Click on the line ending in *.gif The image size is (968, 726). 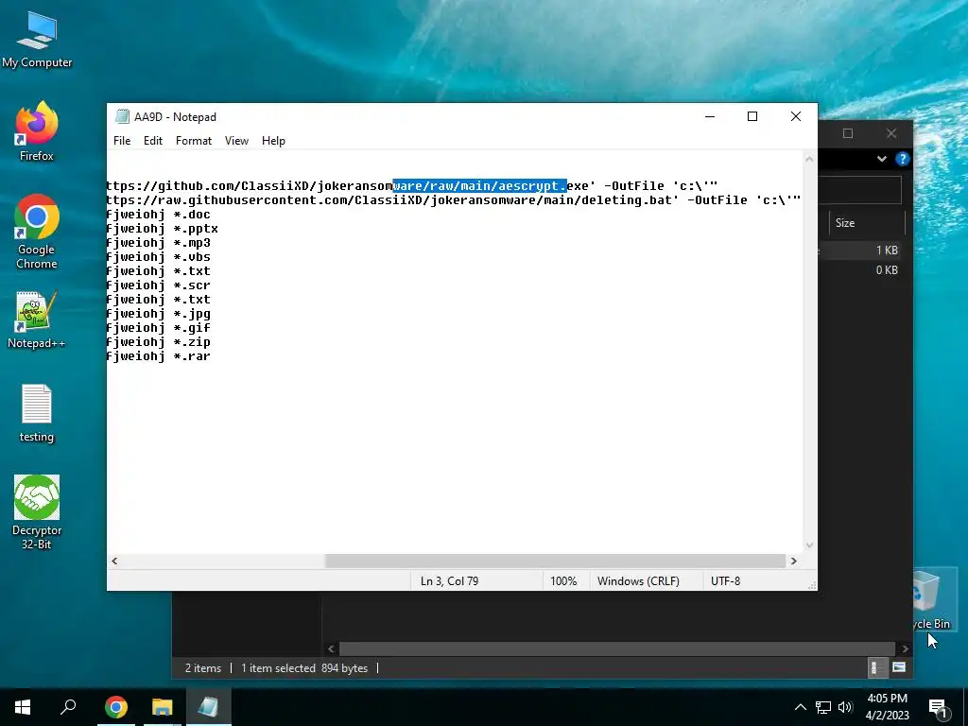tap(159, 328)
